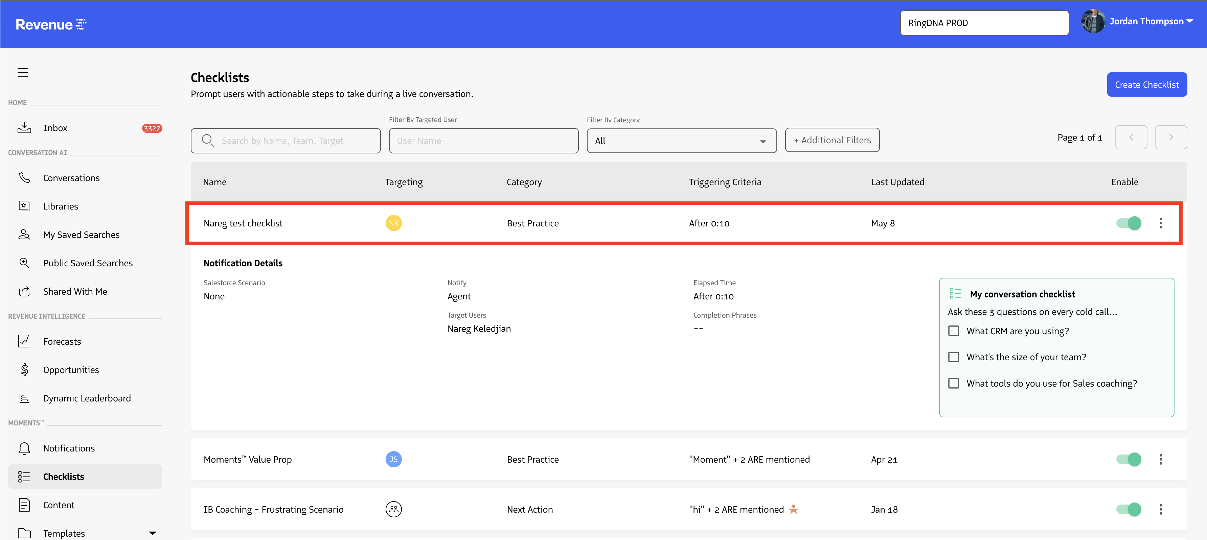Click the checklist icon in My conversation checklist card

click(955, 294)
